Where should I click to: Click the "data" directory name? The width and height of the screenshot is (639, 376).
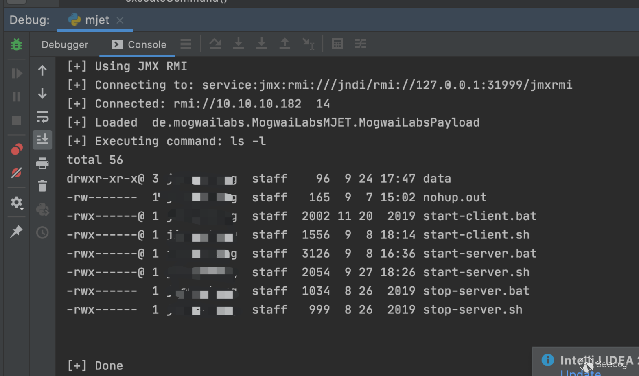pyautogui.click(x=437, y=179)
